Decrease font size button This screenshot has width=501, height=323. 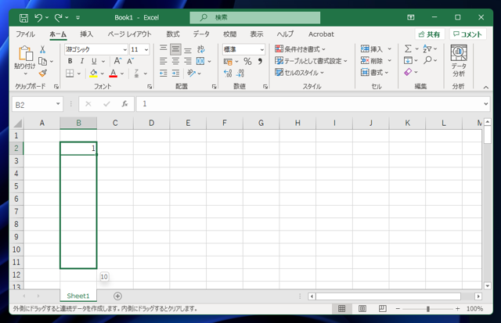(x=131, y=61)
